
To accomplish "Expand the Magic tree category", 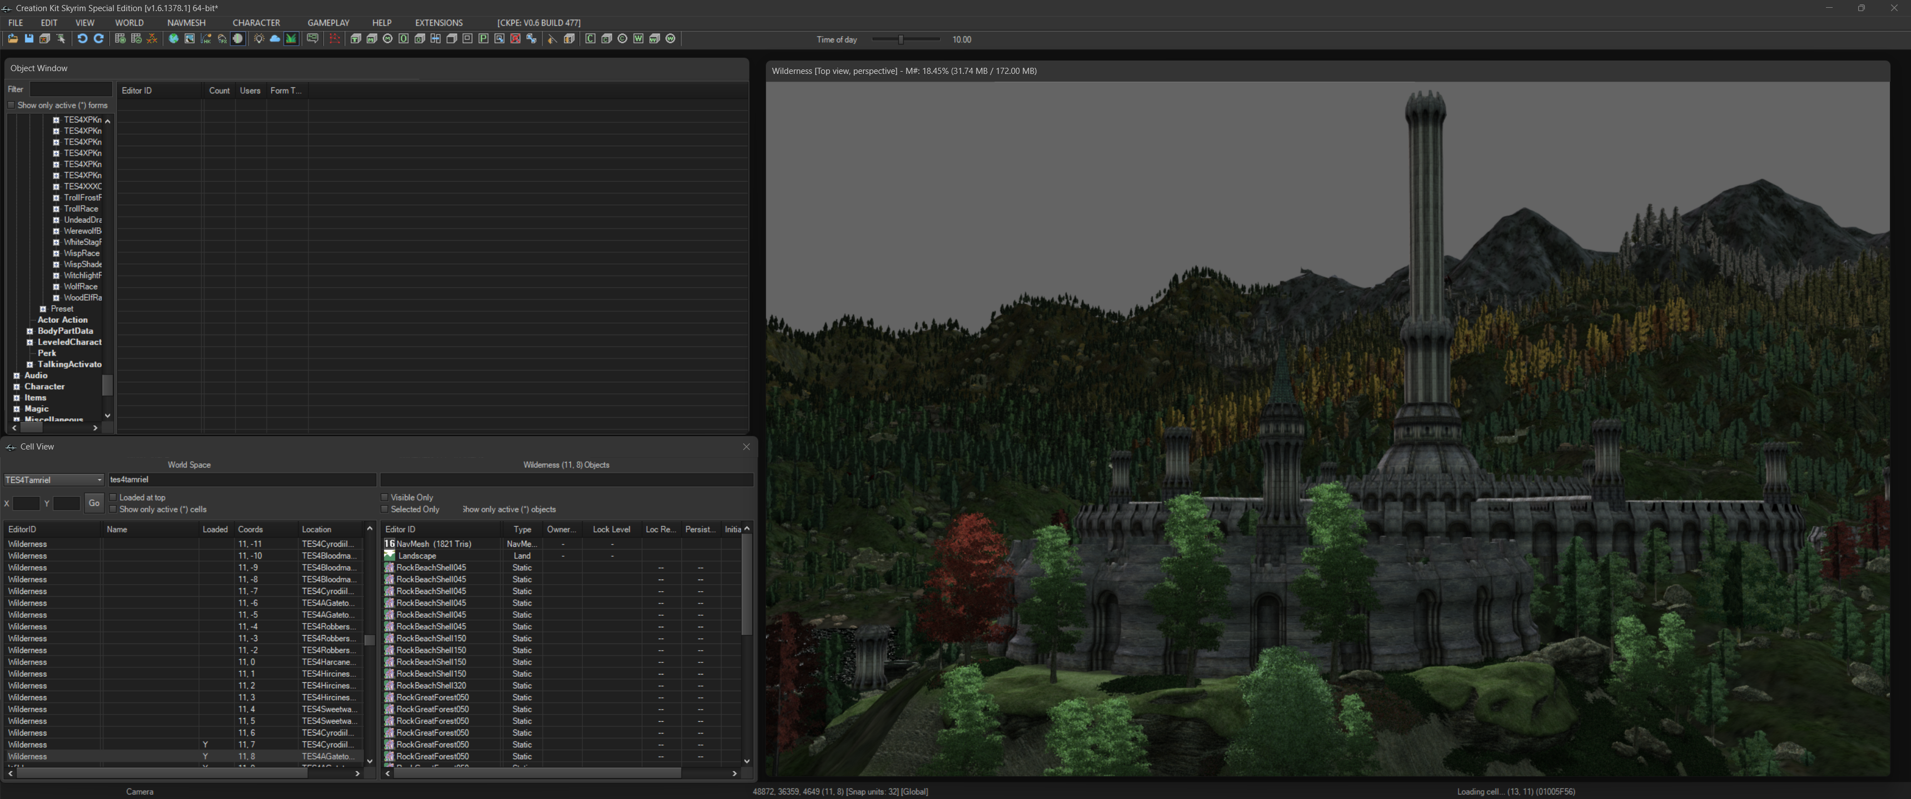I will [x=17, y=409].
